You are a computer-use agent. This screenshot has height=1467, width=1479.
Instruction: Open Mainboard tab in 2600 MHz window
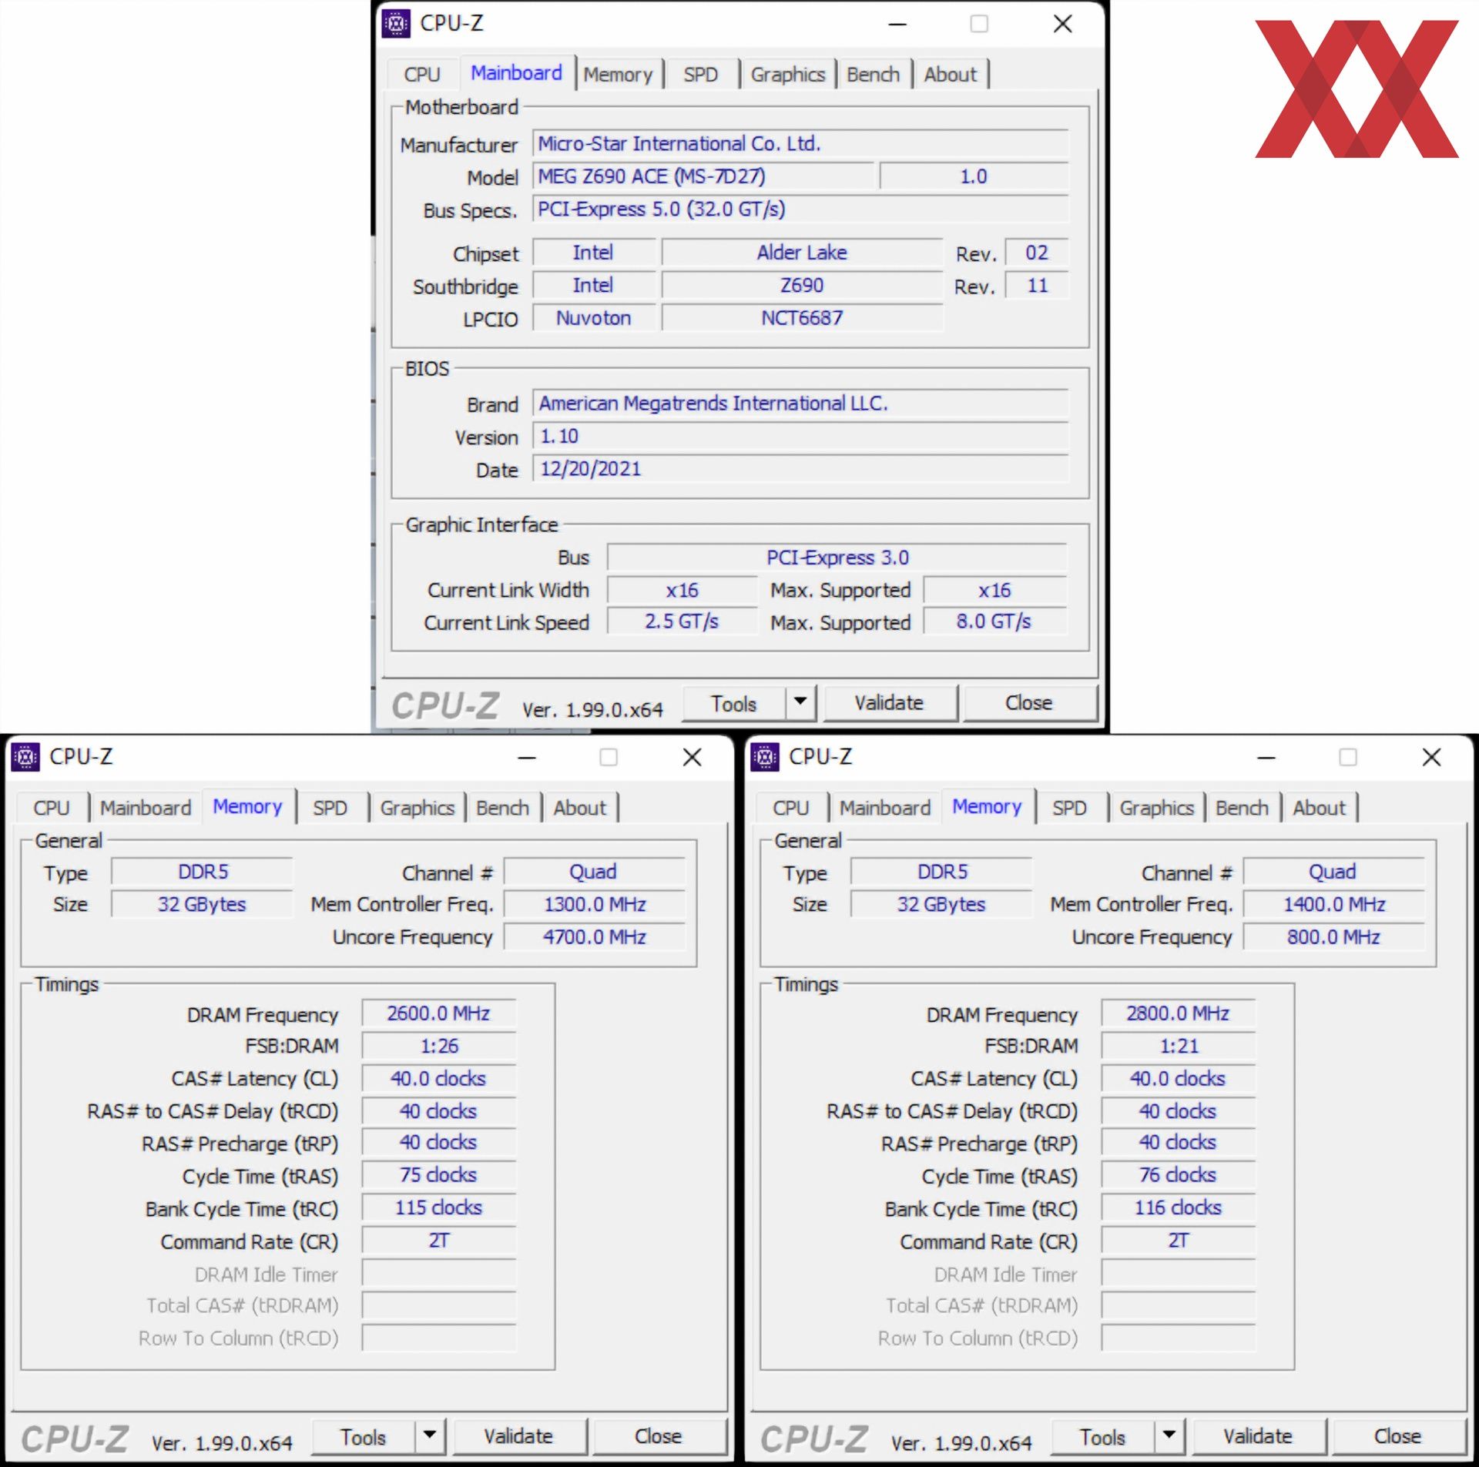point(146,808)
